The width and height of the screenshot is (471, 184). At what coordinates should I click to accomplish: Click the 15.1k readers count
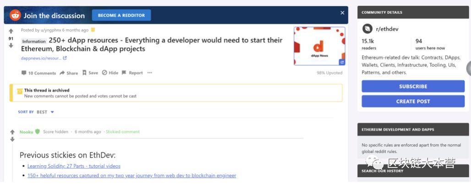369,44
